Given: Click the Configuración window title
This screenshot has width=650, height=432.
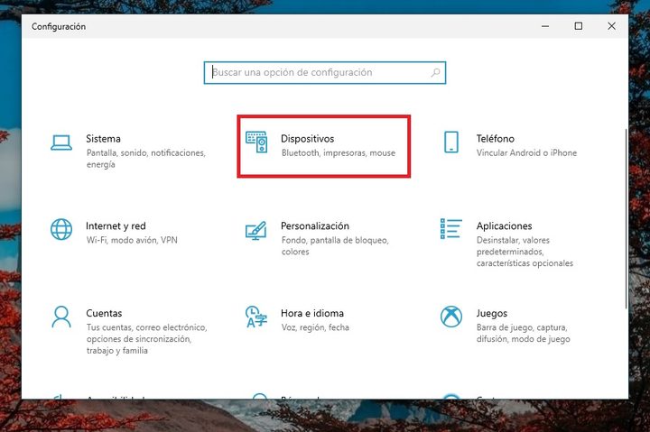Looking at the screenshot, I should tap(59, 26).
